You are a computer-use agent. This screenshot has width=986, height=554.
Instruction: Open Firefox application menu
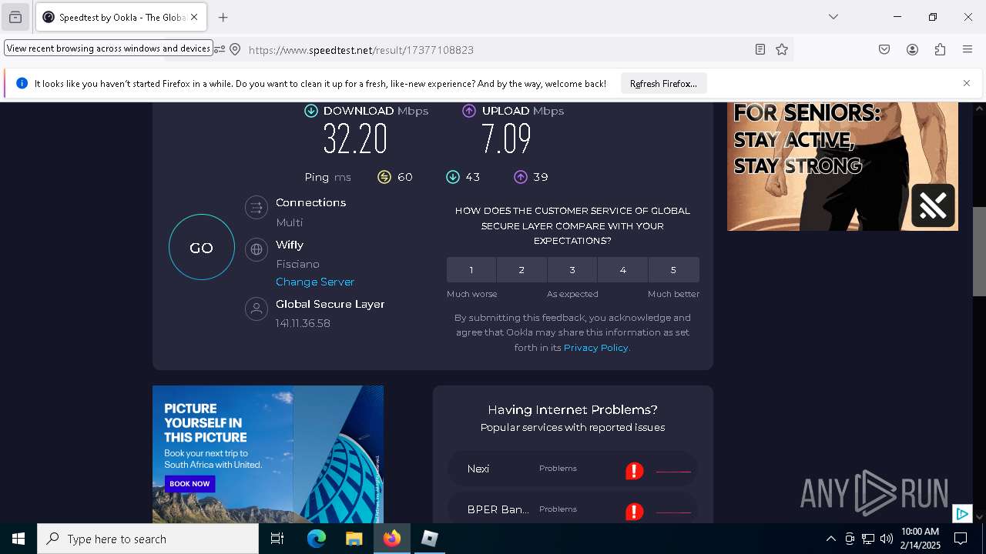point(968,50)
